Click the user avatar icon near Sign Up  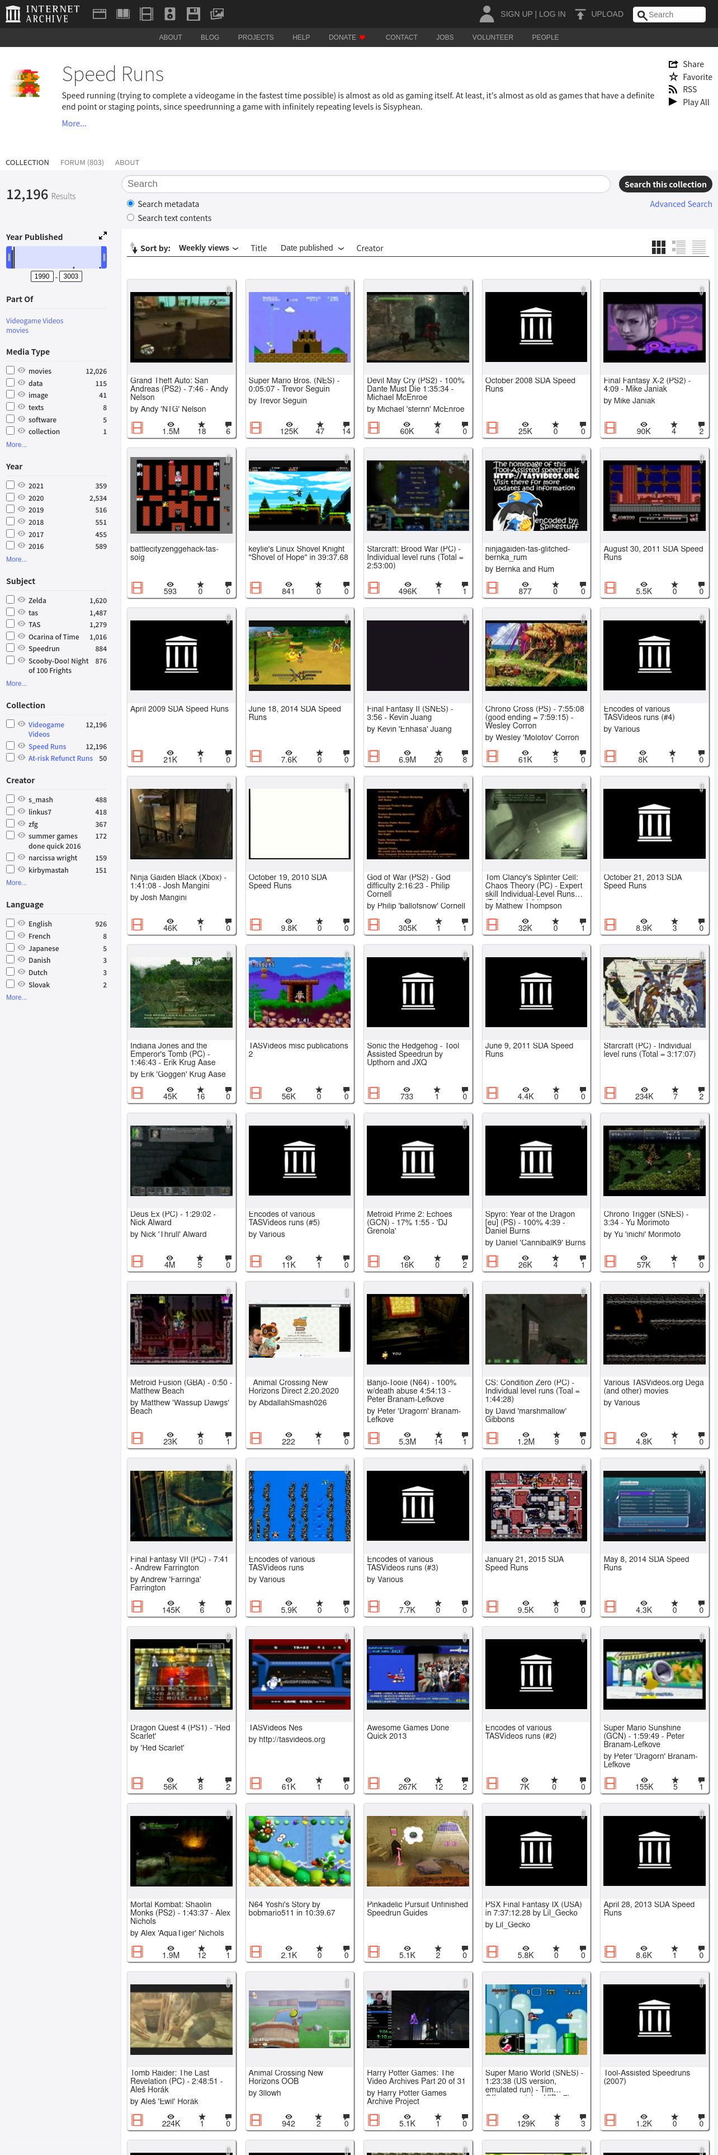486,14
